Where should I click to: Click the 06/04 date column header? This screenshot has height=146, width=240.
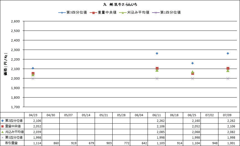coord(139,115)
